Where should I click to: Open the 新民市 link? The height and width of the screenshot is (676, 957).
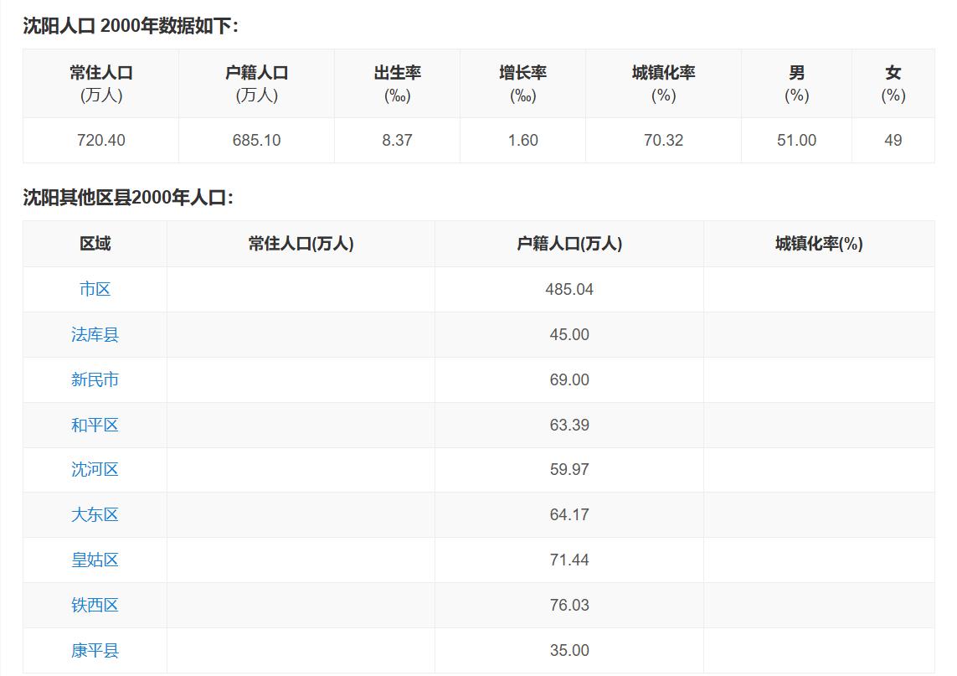95,379
